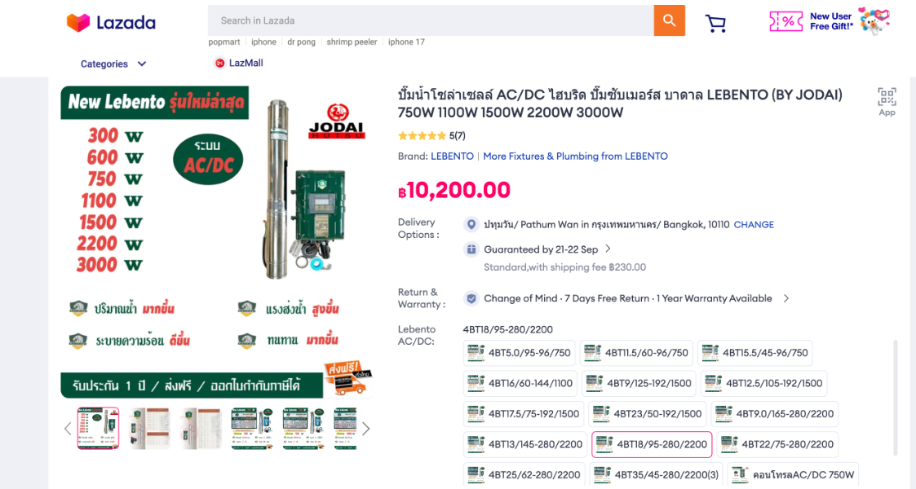The image size is (916, 489).
Task: Click the orange search magnifier button
Action: (669, 20)
